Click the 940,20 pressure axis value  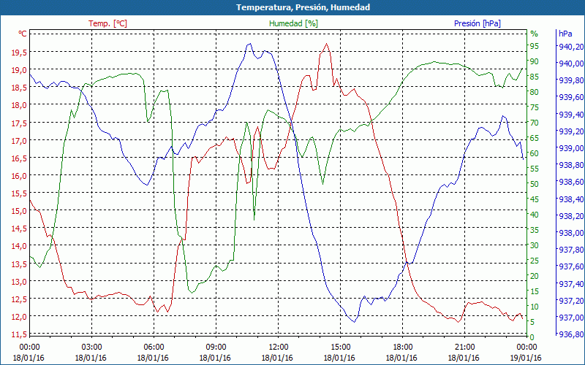coord(571,47)
